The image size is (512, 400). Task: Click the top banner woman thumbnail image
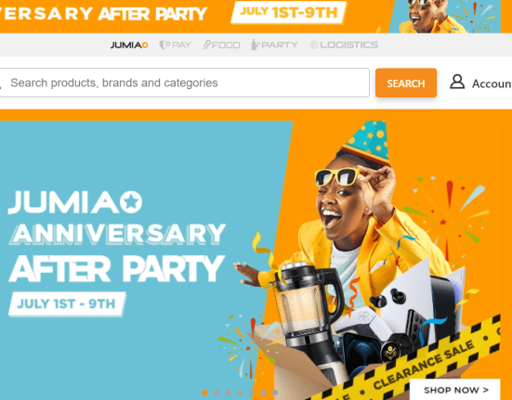click(444, 17)
